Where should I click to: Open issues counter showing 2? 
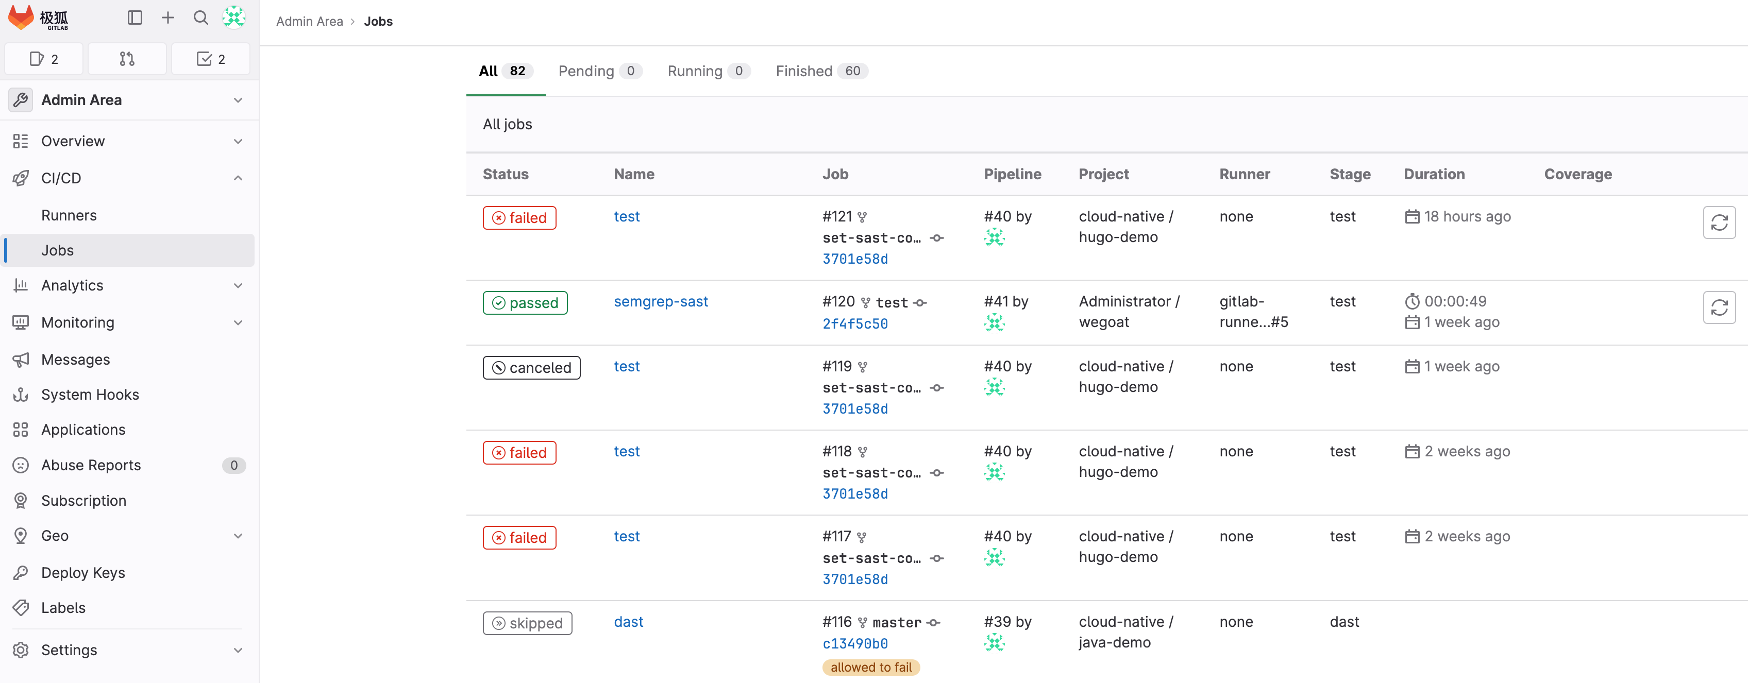click(44, 59)
